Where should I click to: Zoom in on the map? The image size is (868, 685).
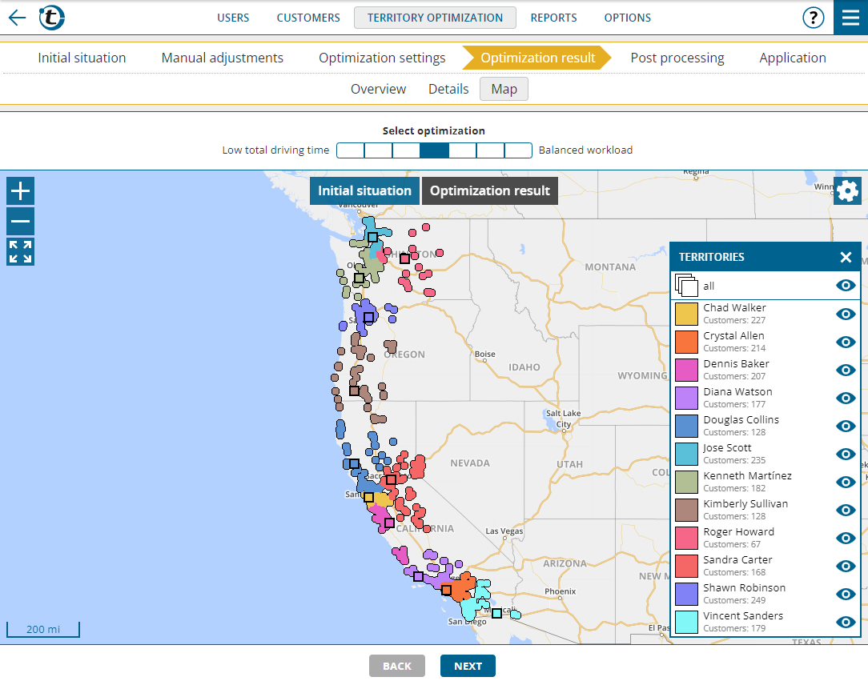[x=21, y=191]
